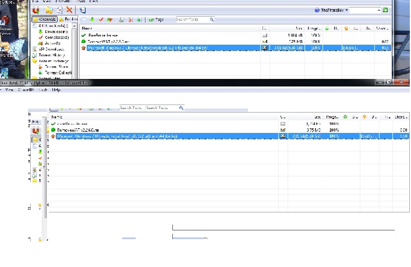The height and width of the screenshot is (267, 411).
Task: Select Completed (3) in the sidebar tree
Action: (58, 37)
